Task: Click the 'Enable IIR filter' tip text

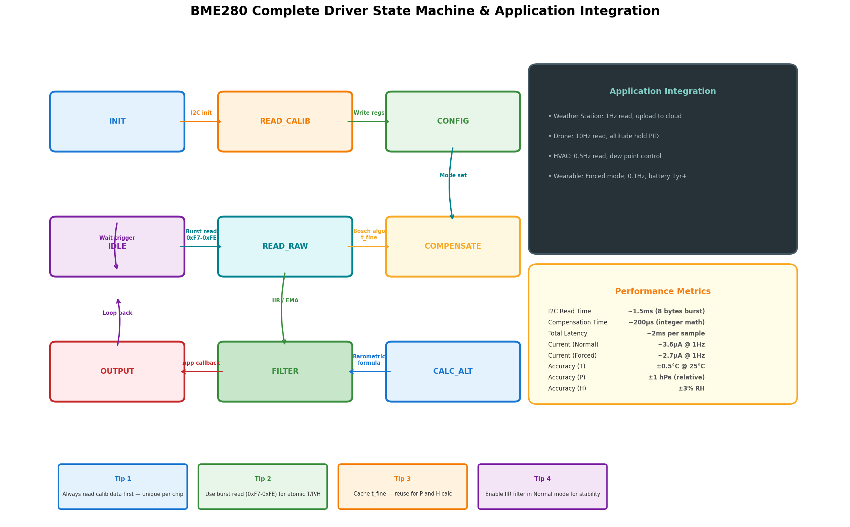Action: click(542, 494)
